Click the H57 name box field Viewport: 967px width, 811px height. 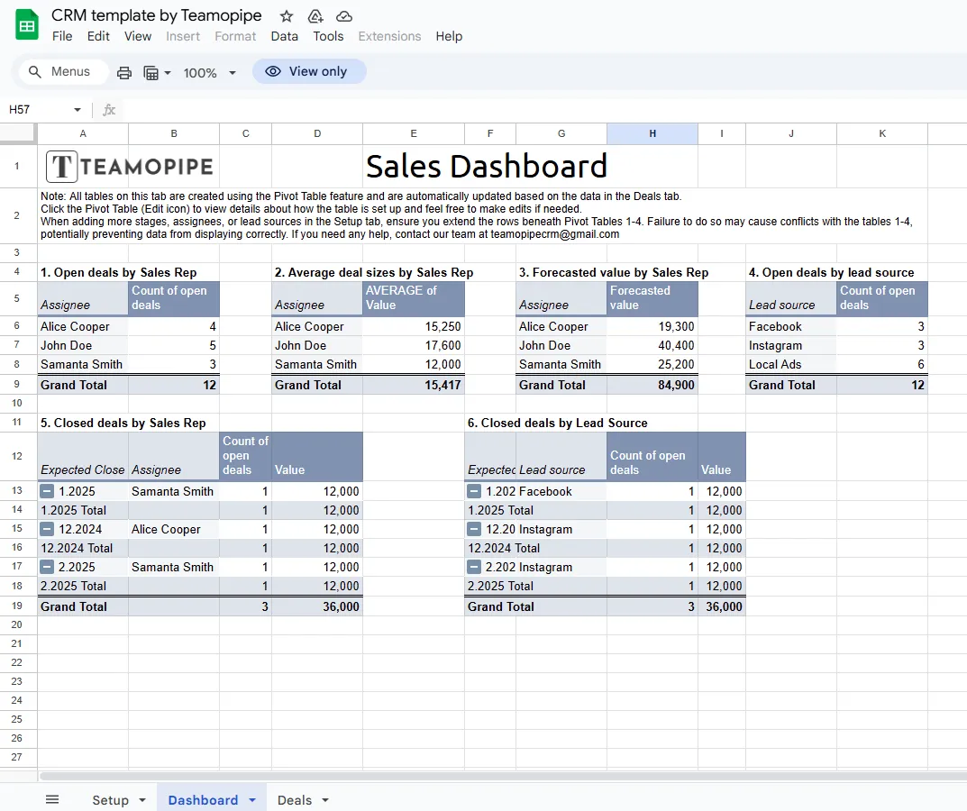click(37, 110)
